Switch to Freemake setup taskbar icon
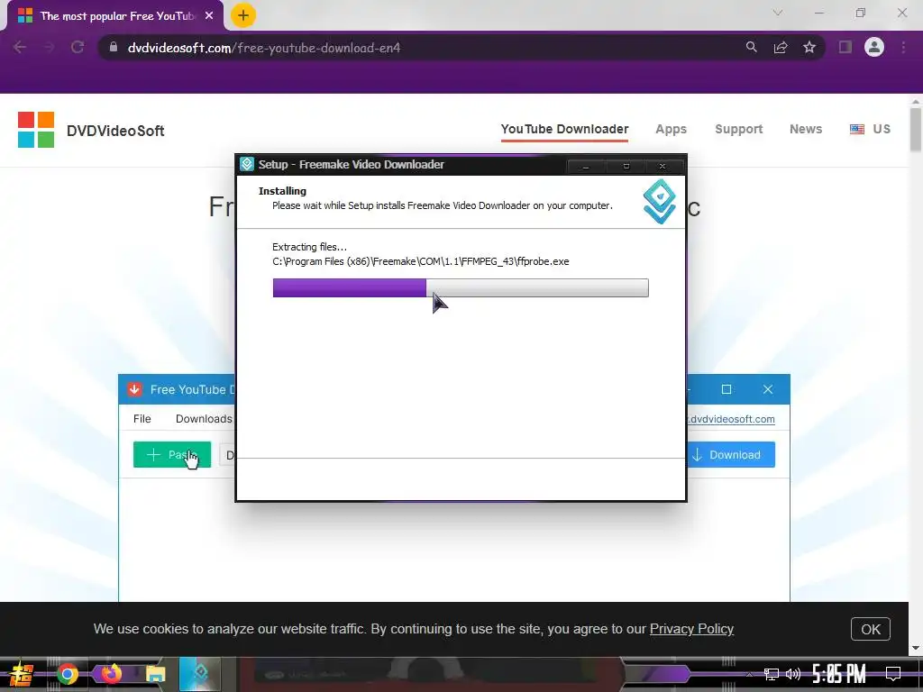This screenshot has width=923, height=692. tap(200, 674)
